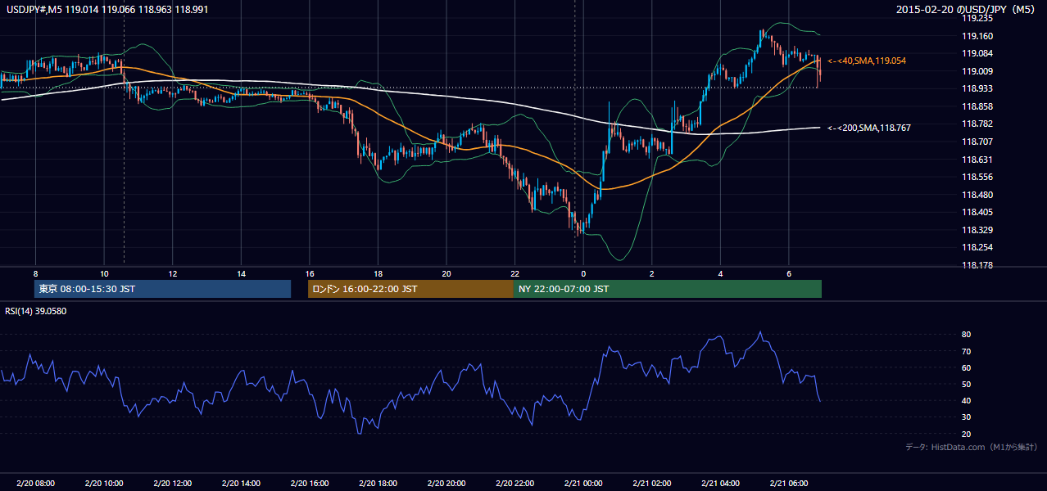This screenshot has height=491, width=1047.
Task: Click the 2/21 02:00 time label
Action: coord(651,483)
